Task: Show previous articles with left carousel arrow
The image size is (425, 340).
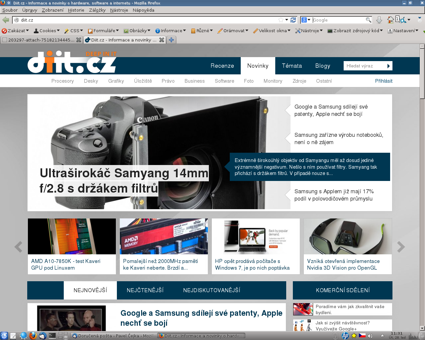Action: tap(19, 247)
